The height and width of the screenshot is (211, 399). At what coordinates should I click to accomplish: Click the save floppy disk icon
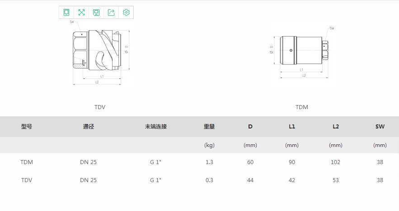(96, 13)
